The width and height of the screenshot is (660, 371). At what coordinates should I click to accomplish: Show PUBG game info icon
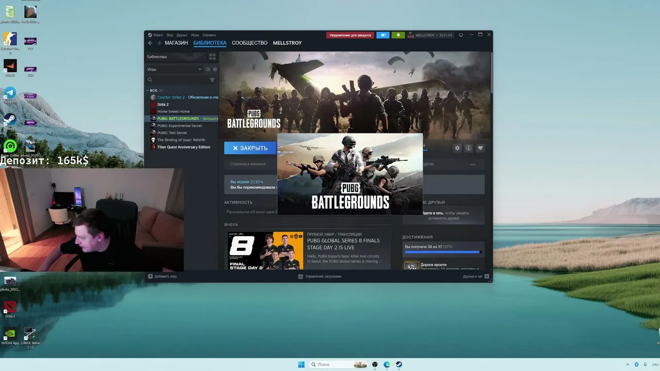click(469, 148)
